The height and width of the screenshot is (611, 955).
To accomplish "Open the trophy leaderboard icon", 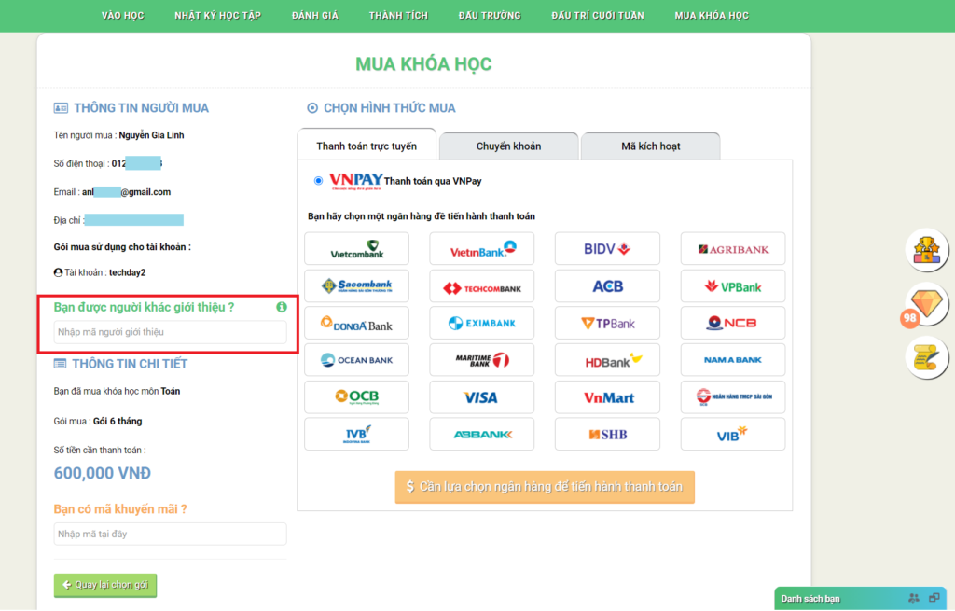I will (927, 249).
